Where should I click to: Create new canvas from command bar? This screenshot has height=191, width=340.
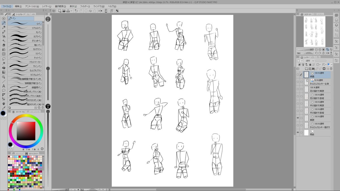point(60,11)
